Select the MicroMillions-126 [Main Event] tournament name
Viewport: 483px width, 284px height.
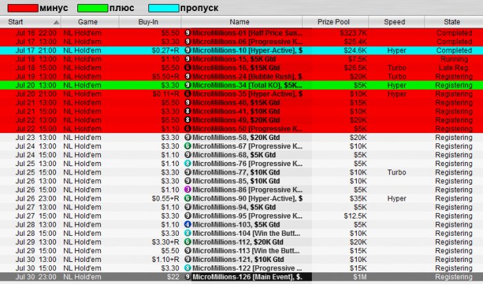point(247,277)
